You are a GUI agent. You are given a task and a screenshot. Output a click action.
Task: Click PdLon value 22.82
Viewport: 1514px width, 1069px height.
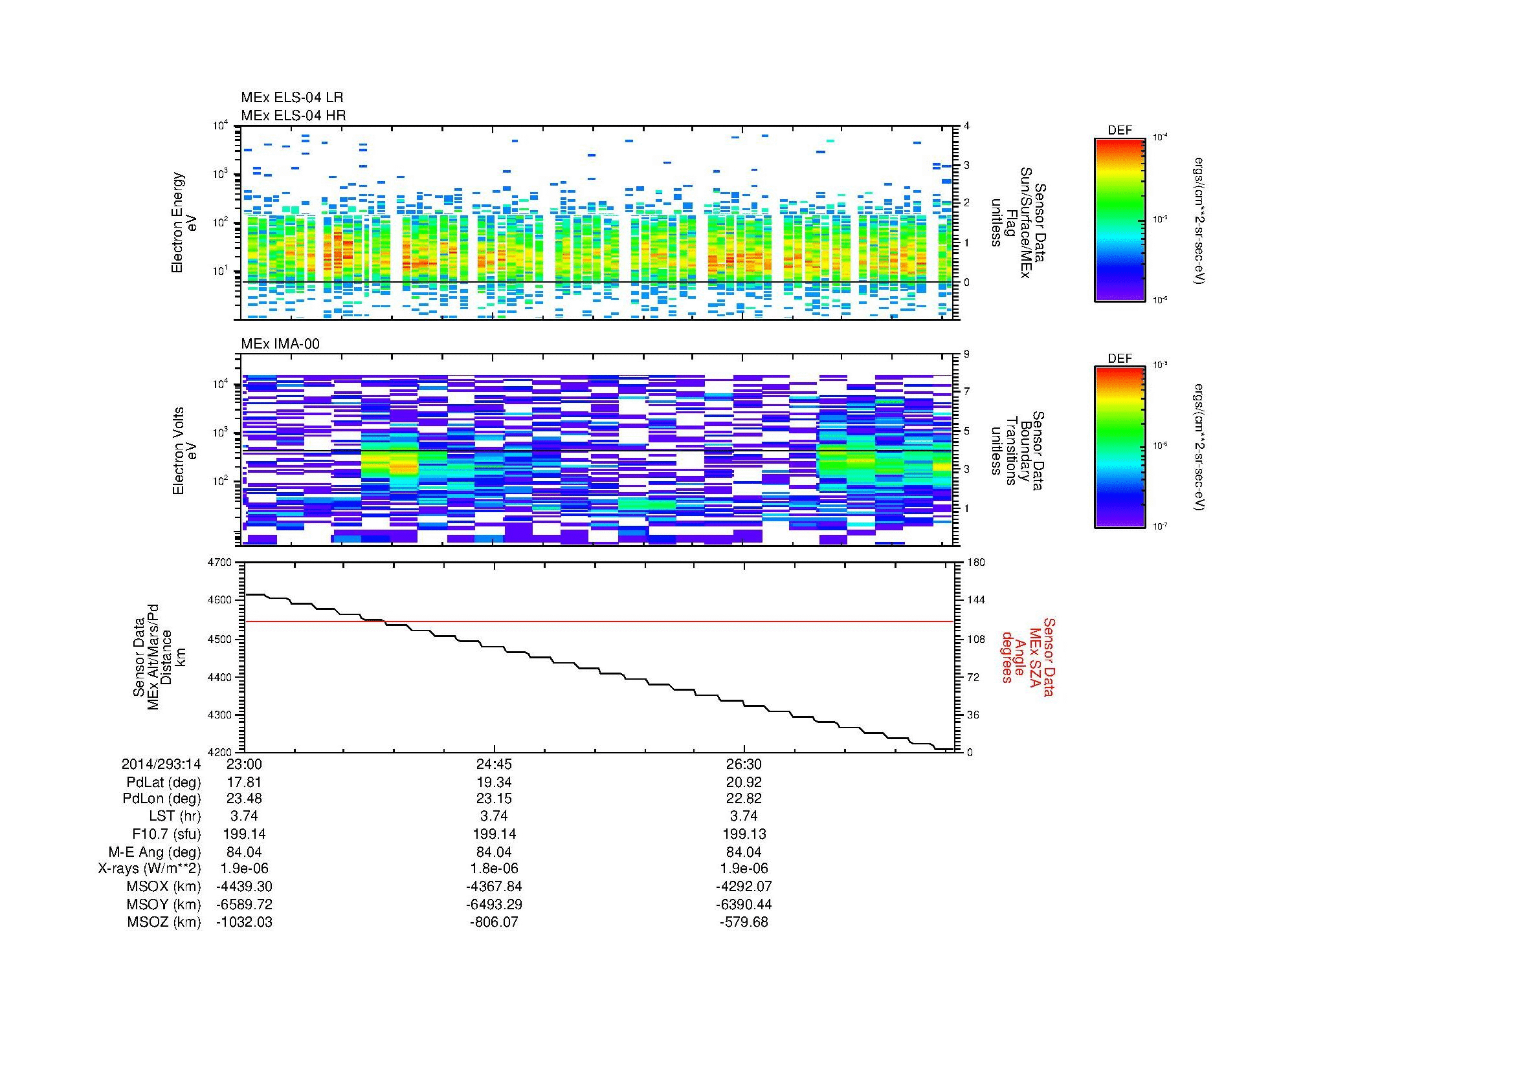click(744, 799)
